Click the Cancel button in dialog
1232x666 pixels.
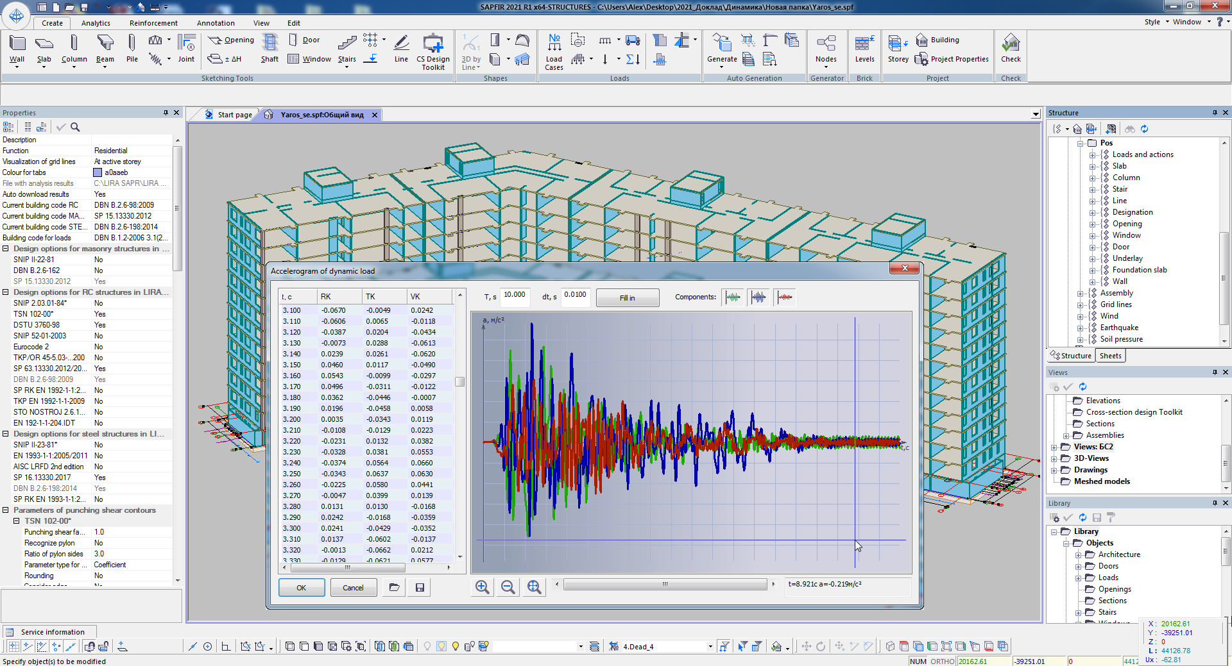coord(353,588)
